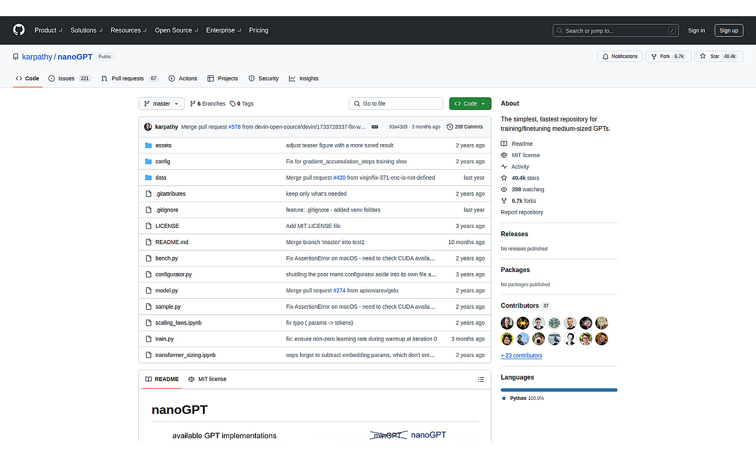Open the bench.py file
Screen dimensions: 756x458
pos(167,259)
